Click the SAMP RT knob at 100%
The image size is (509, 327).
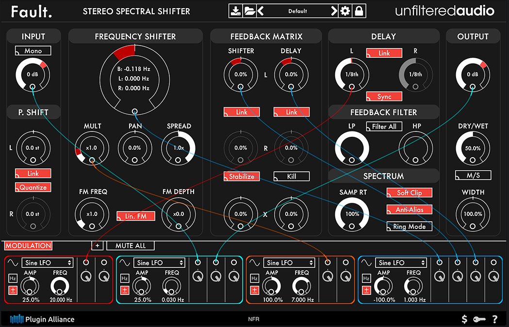[352, 214]
